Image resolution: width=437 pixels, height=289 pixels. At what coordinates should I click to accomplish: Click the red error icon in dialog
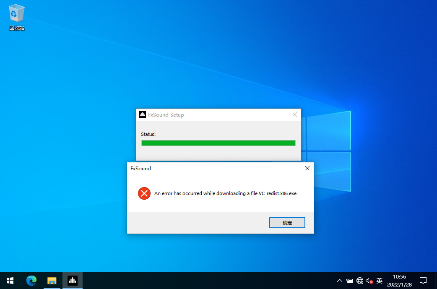(144, 193)
